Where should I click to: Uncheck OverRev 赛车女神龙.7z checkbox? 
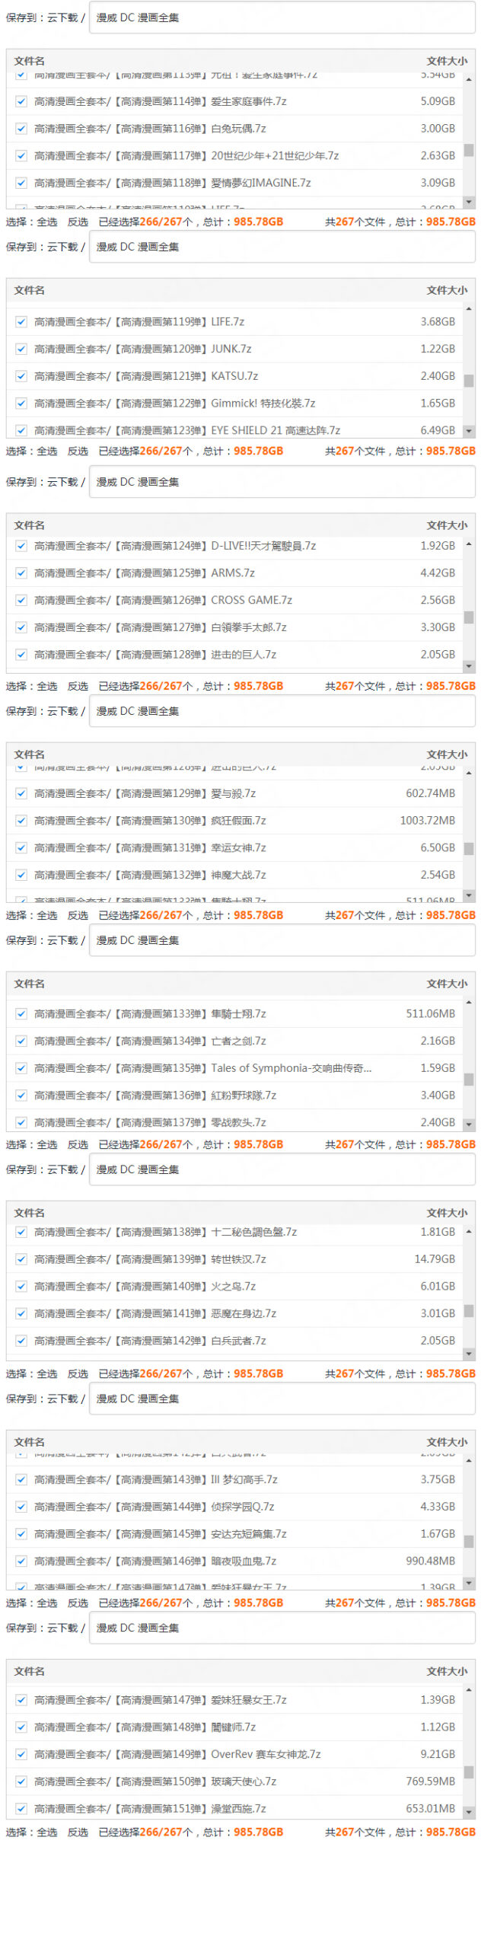click(x=21, y=1754)
